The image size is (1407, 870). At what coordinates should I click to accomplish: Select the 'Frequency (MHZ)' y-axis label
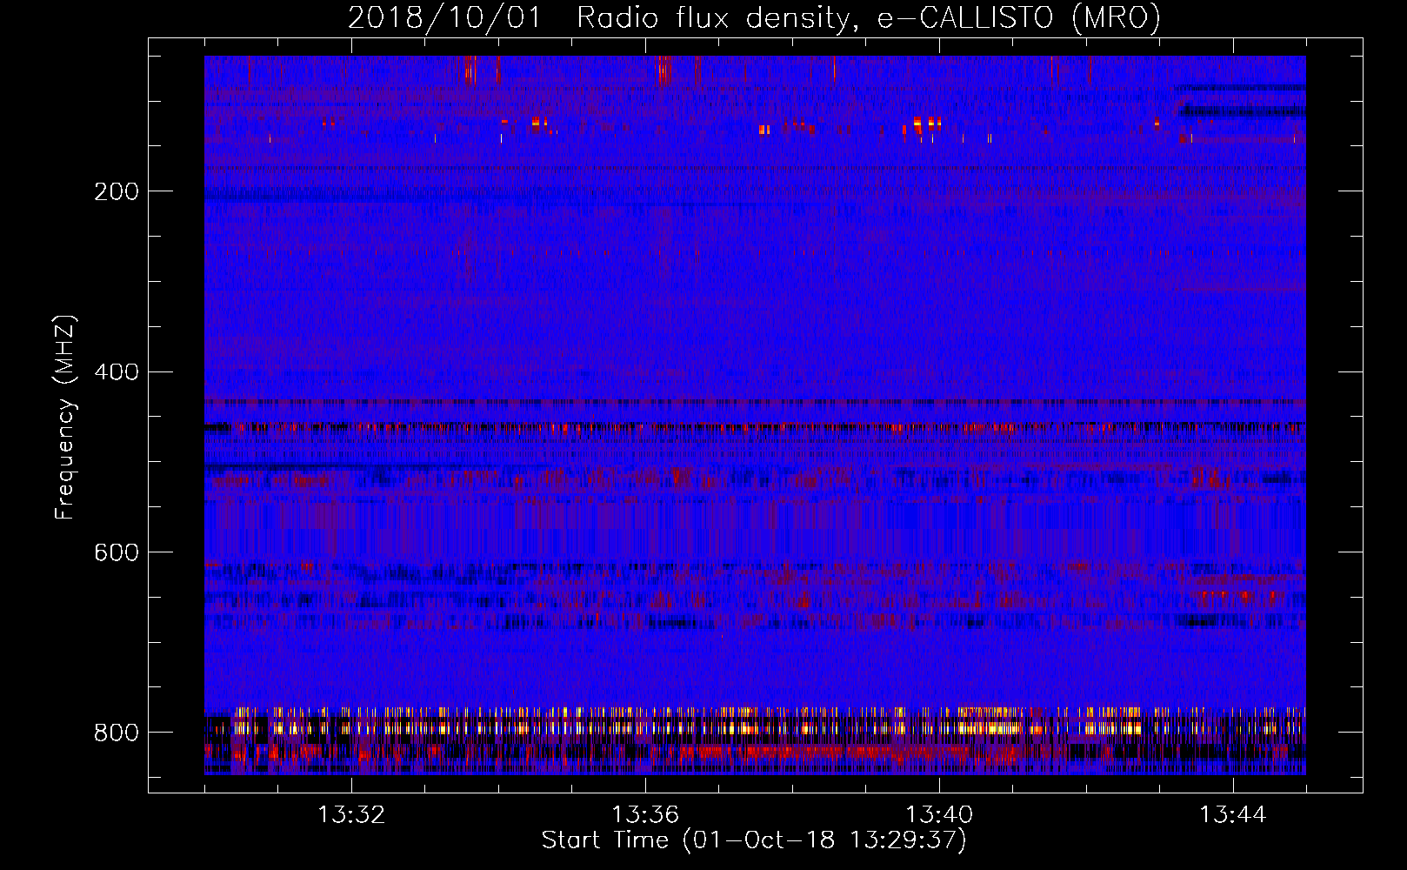tap(65, 418)
